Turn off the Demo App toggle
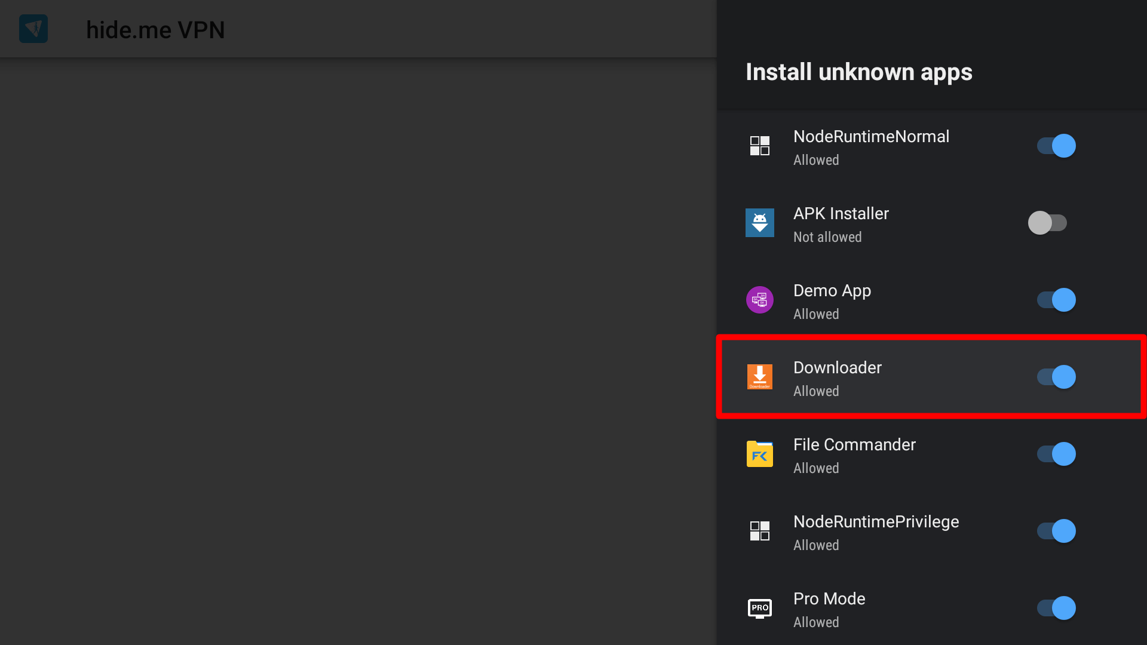Viewport: 1147px width, 645px height. point(1056,300)
